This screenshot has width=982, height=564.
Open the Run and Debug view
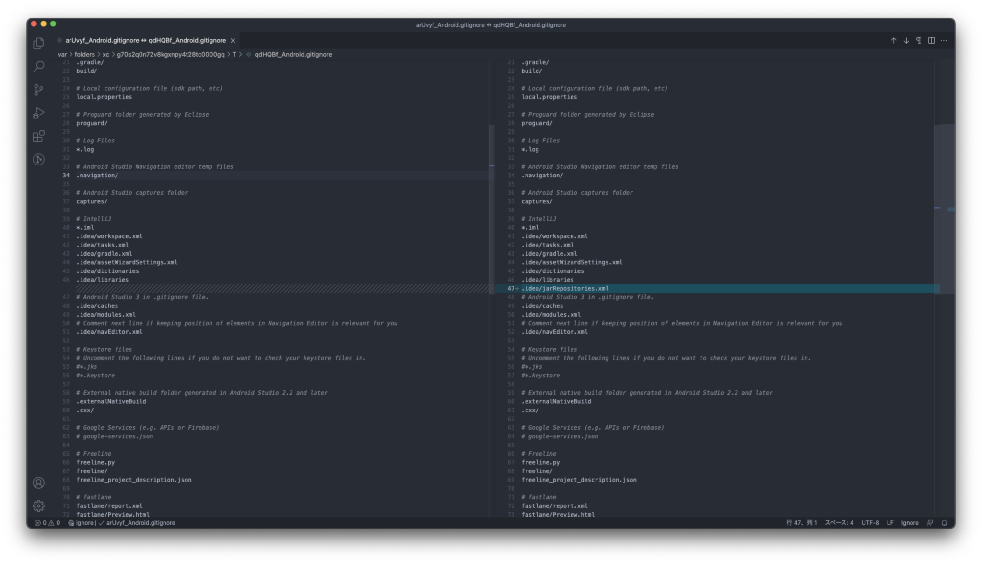tap(39, 113)
